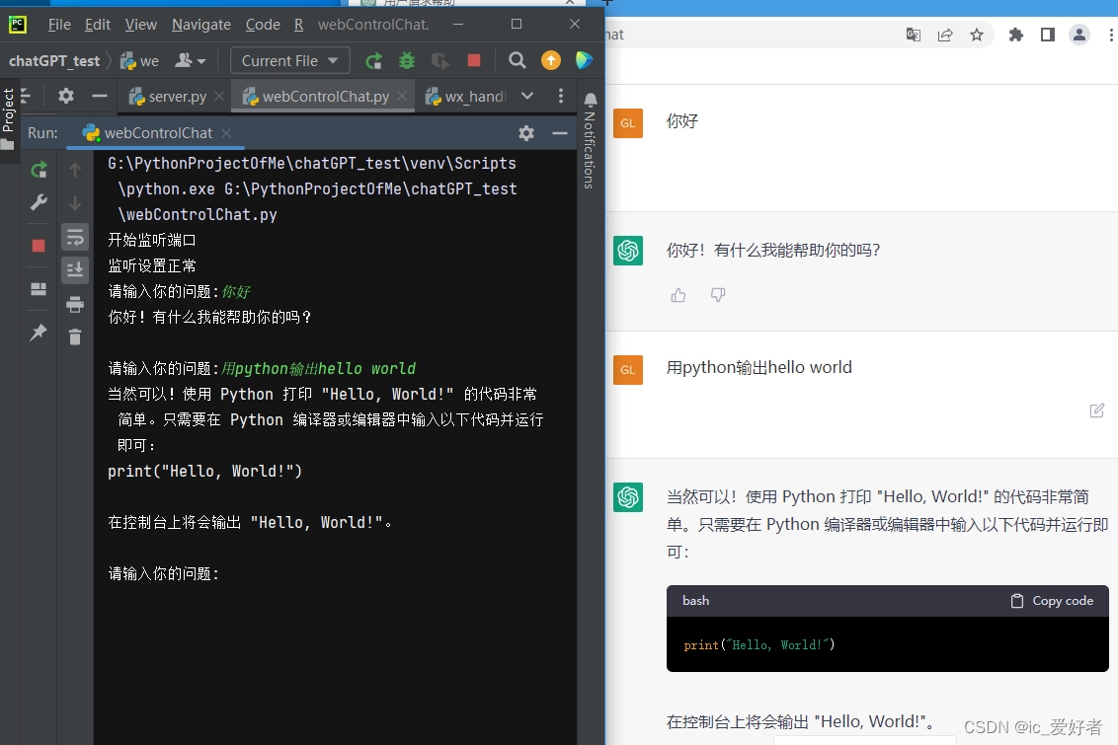Image resolution: width=1118 pixels, height=745 pixels.
Task: Click the run-with-coverage icon
Action: (x=440, y=61)
